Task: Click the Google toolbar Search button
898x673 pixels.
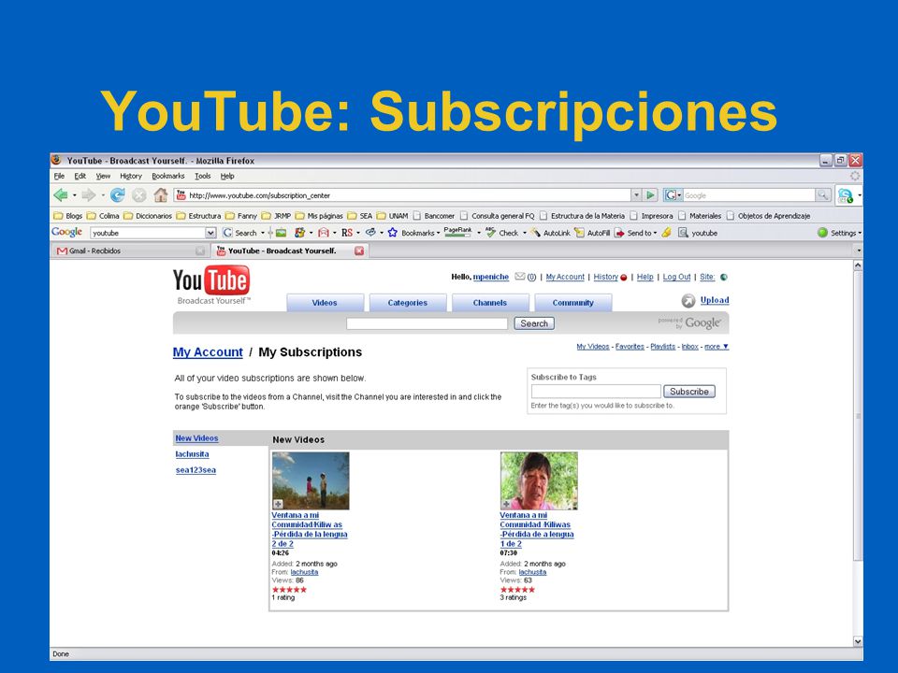Action: [240, 233]
